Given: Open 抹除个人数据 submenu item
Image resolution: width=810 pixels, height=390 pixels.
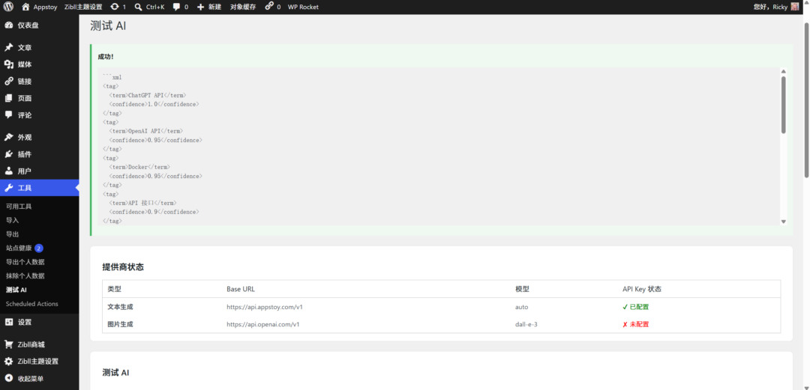Looking at the screenshot, I should (x=25, y=276).
